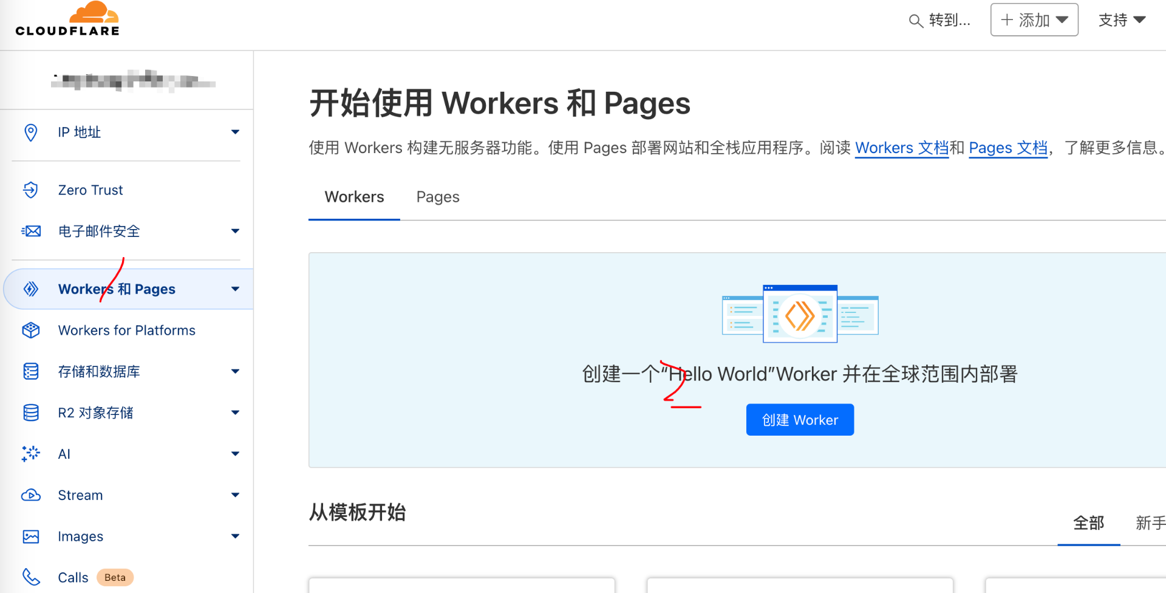The image size is (1166, 593).
Task: Click the IP 地址 location pin icon
Action: (30, 132)
